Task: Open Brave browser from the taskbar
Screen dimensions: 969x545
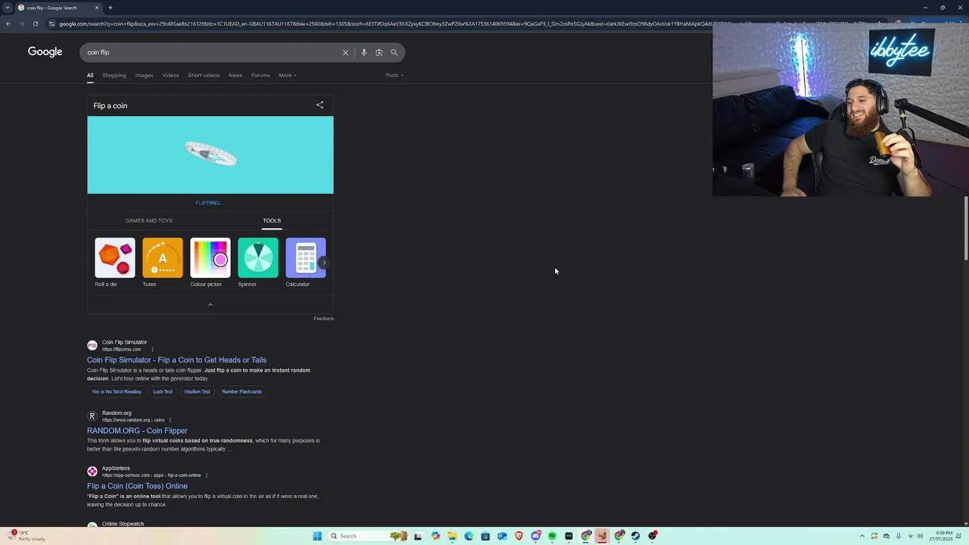Action: coord(519,536)
